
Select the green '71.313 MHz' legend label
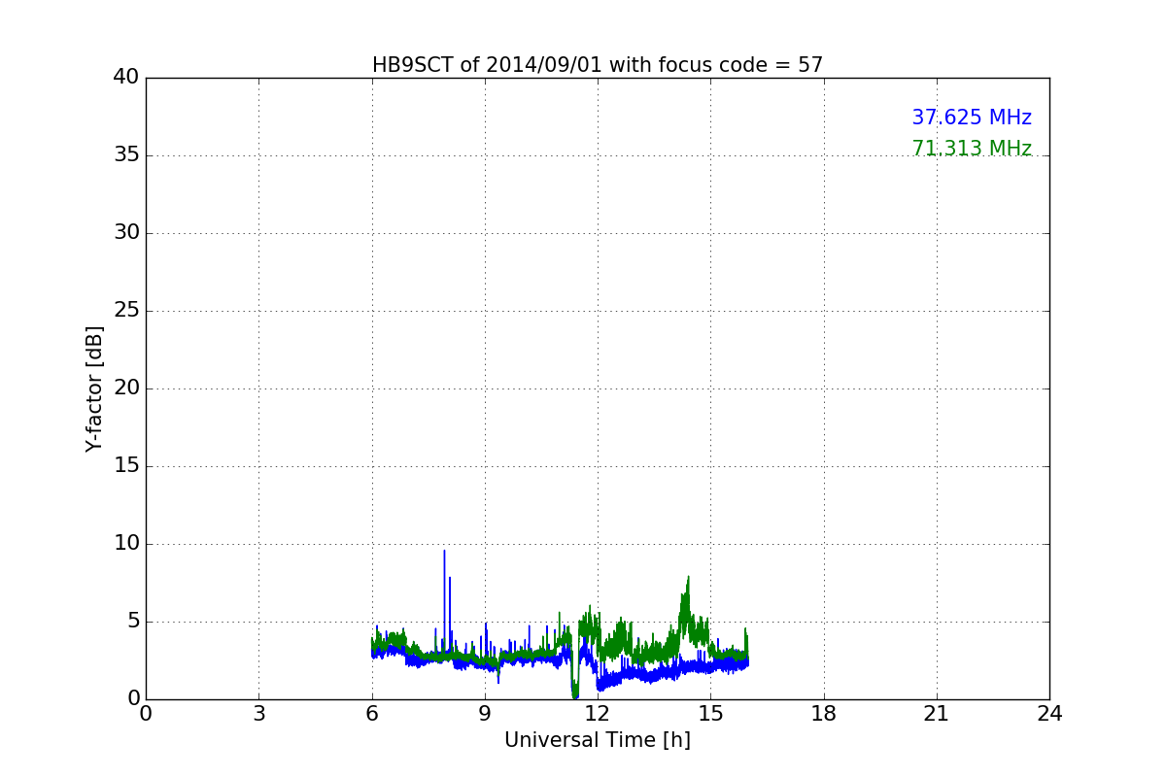coord(972,149)
